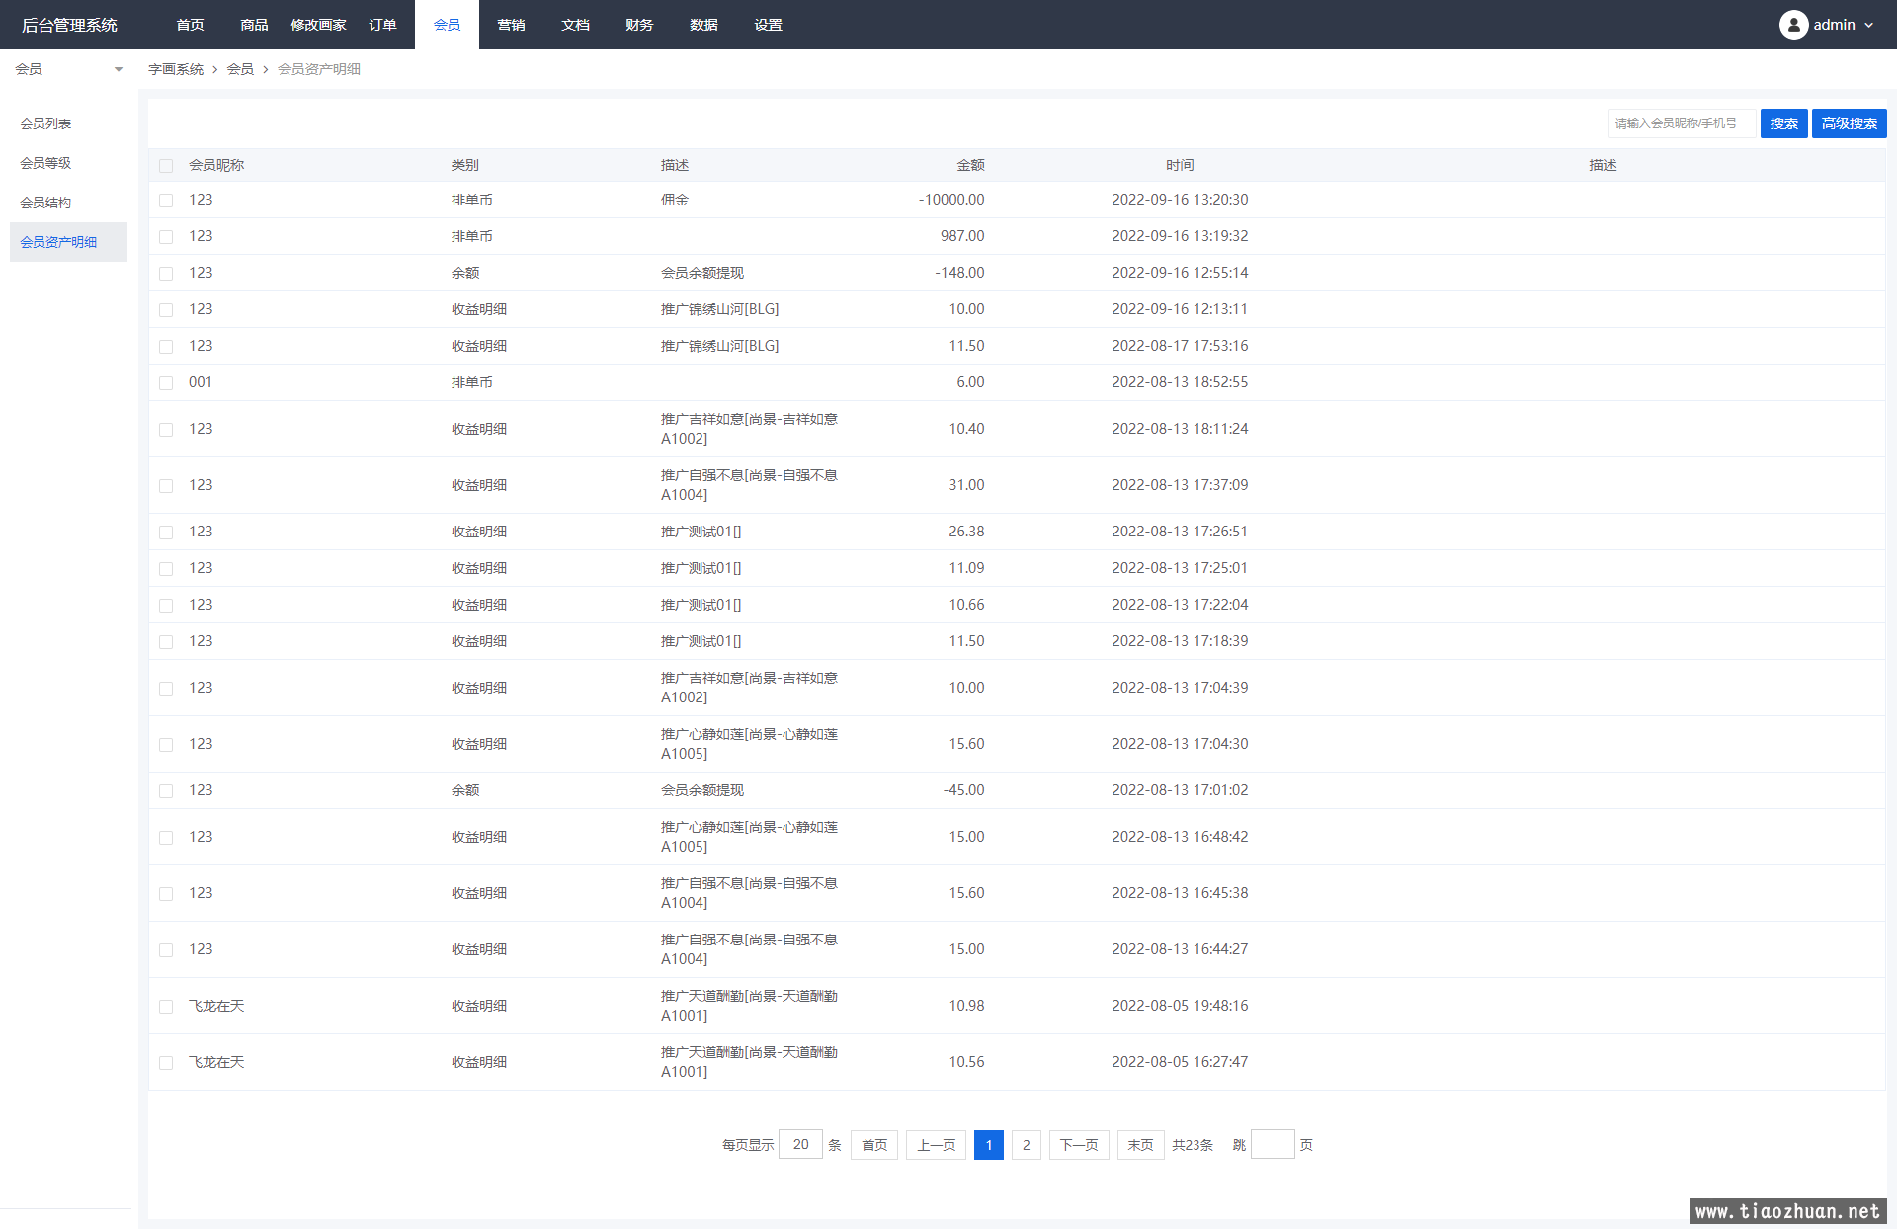Click the blue 搜索 button
This screenshot has height=1229, width=1897.
click(x=1783, y=123)
